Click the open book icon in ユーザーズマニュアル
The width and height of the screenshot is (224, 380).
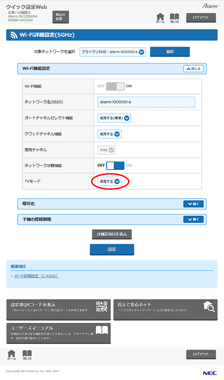click(102, 330)
